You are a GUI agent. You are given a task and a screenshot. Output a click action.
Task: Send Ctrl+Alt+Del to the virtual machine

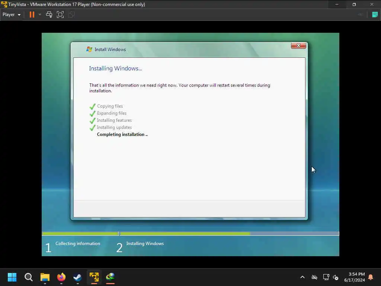coord(49,15)
